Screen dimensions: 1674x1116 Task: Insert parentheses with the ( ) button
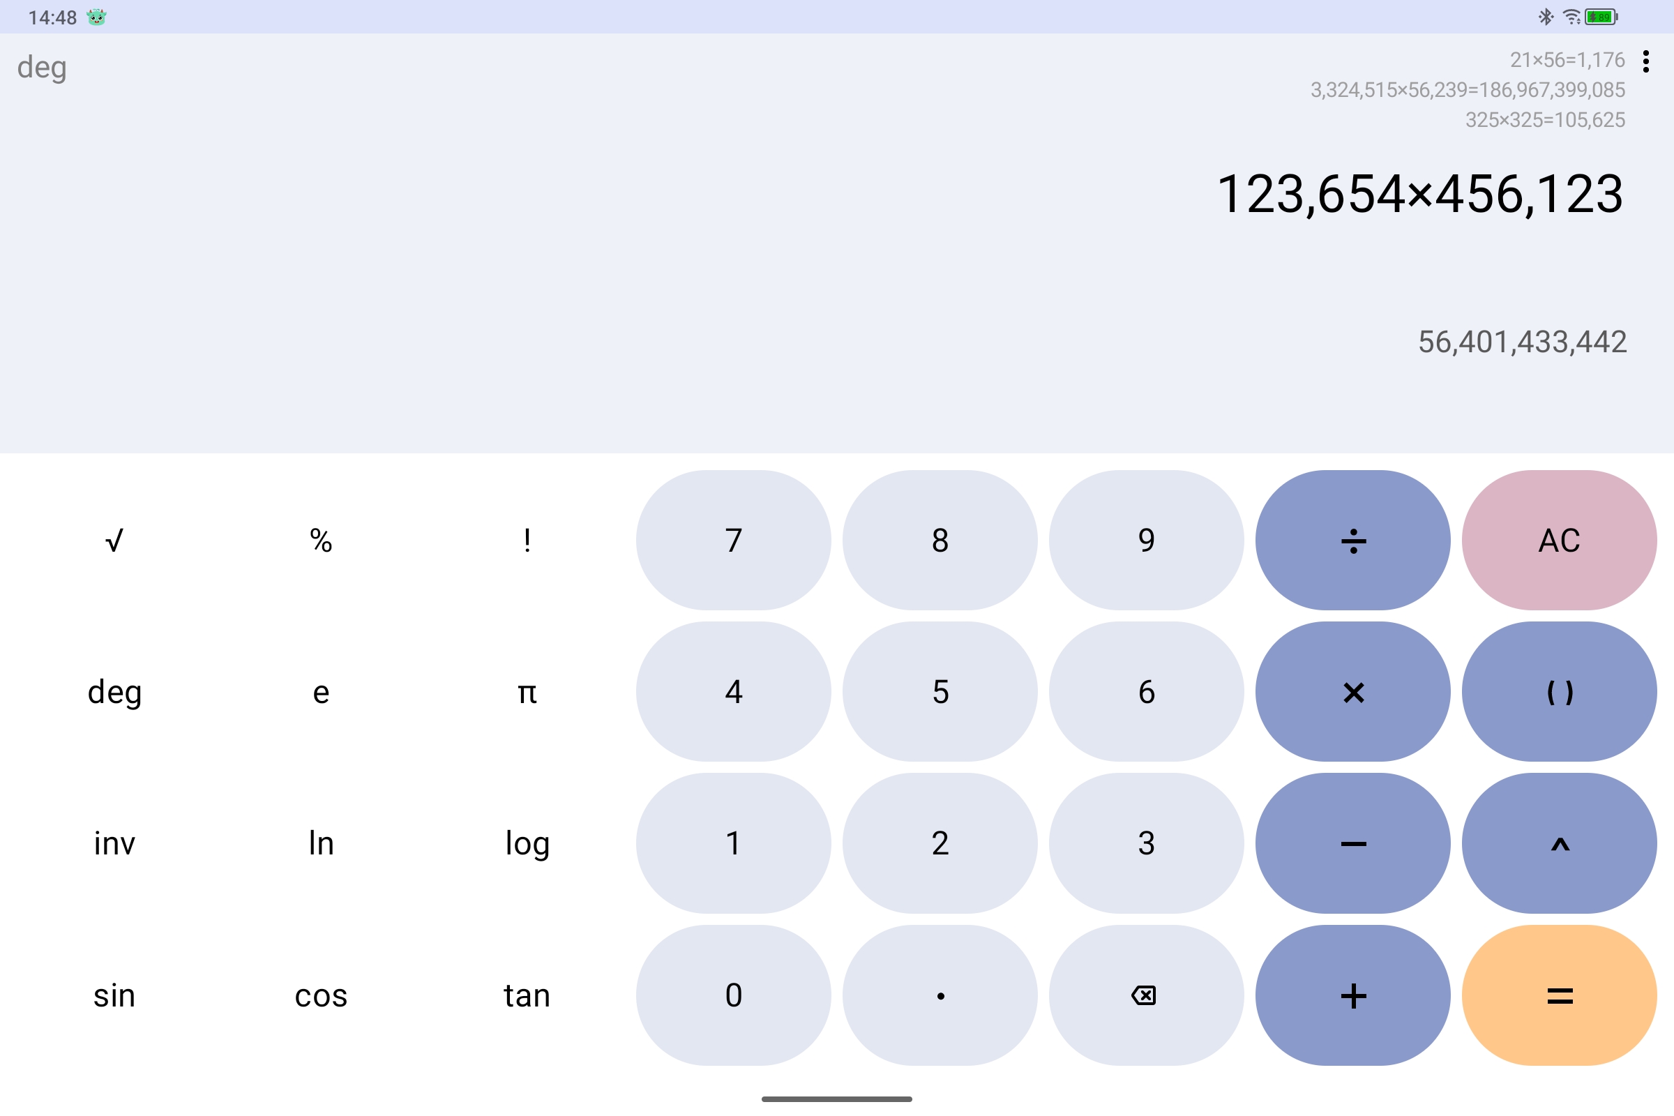(1560, 692)
